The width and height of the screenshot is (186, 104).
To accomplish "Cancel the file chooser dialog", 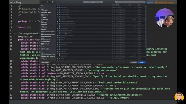I will pos(134,62).
